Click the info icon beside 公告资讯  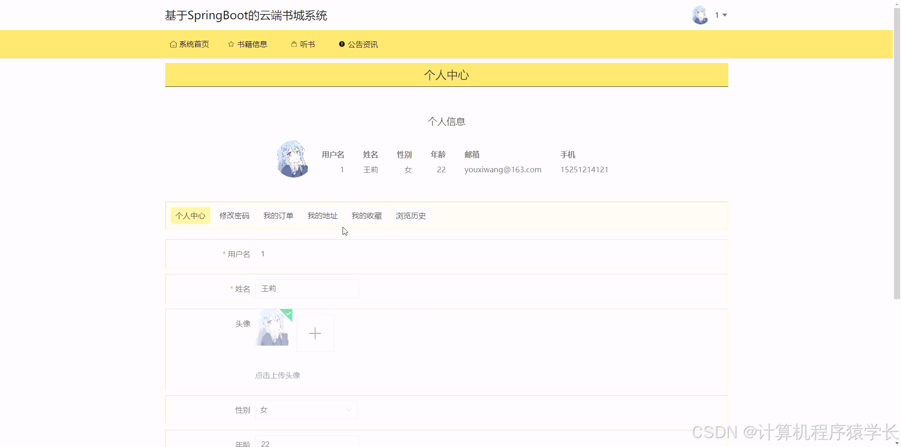[341, 44]
